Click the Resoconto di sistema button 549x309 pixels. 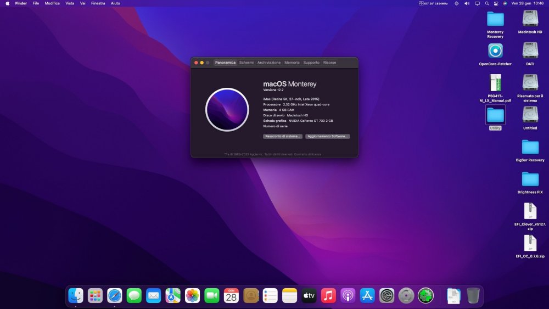pos(283,137)
